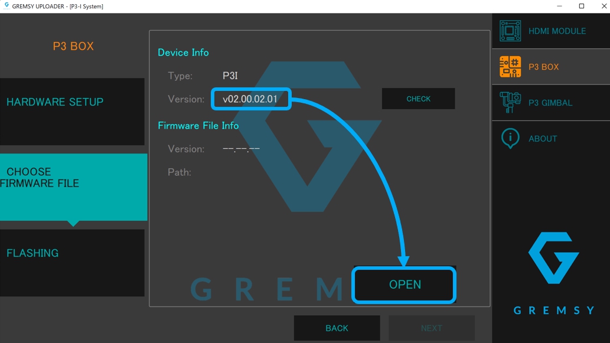
Task: Click OPEN to browse firmware file
Action: pos(405,285)
